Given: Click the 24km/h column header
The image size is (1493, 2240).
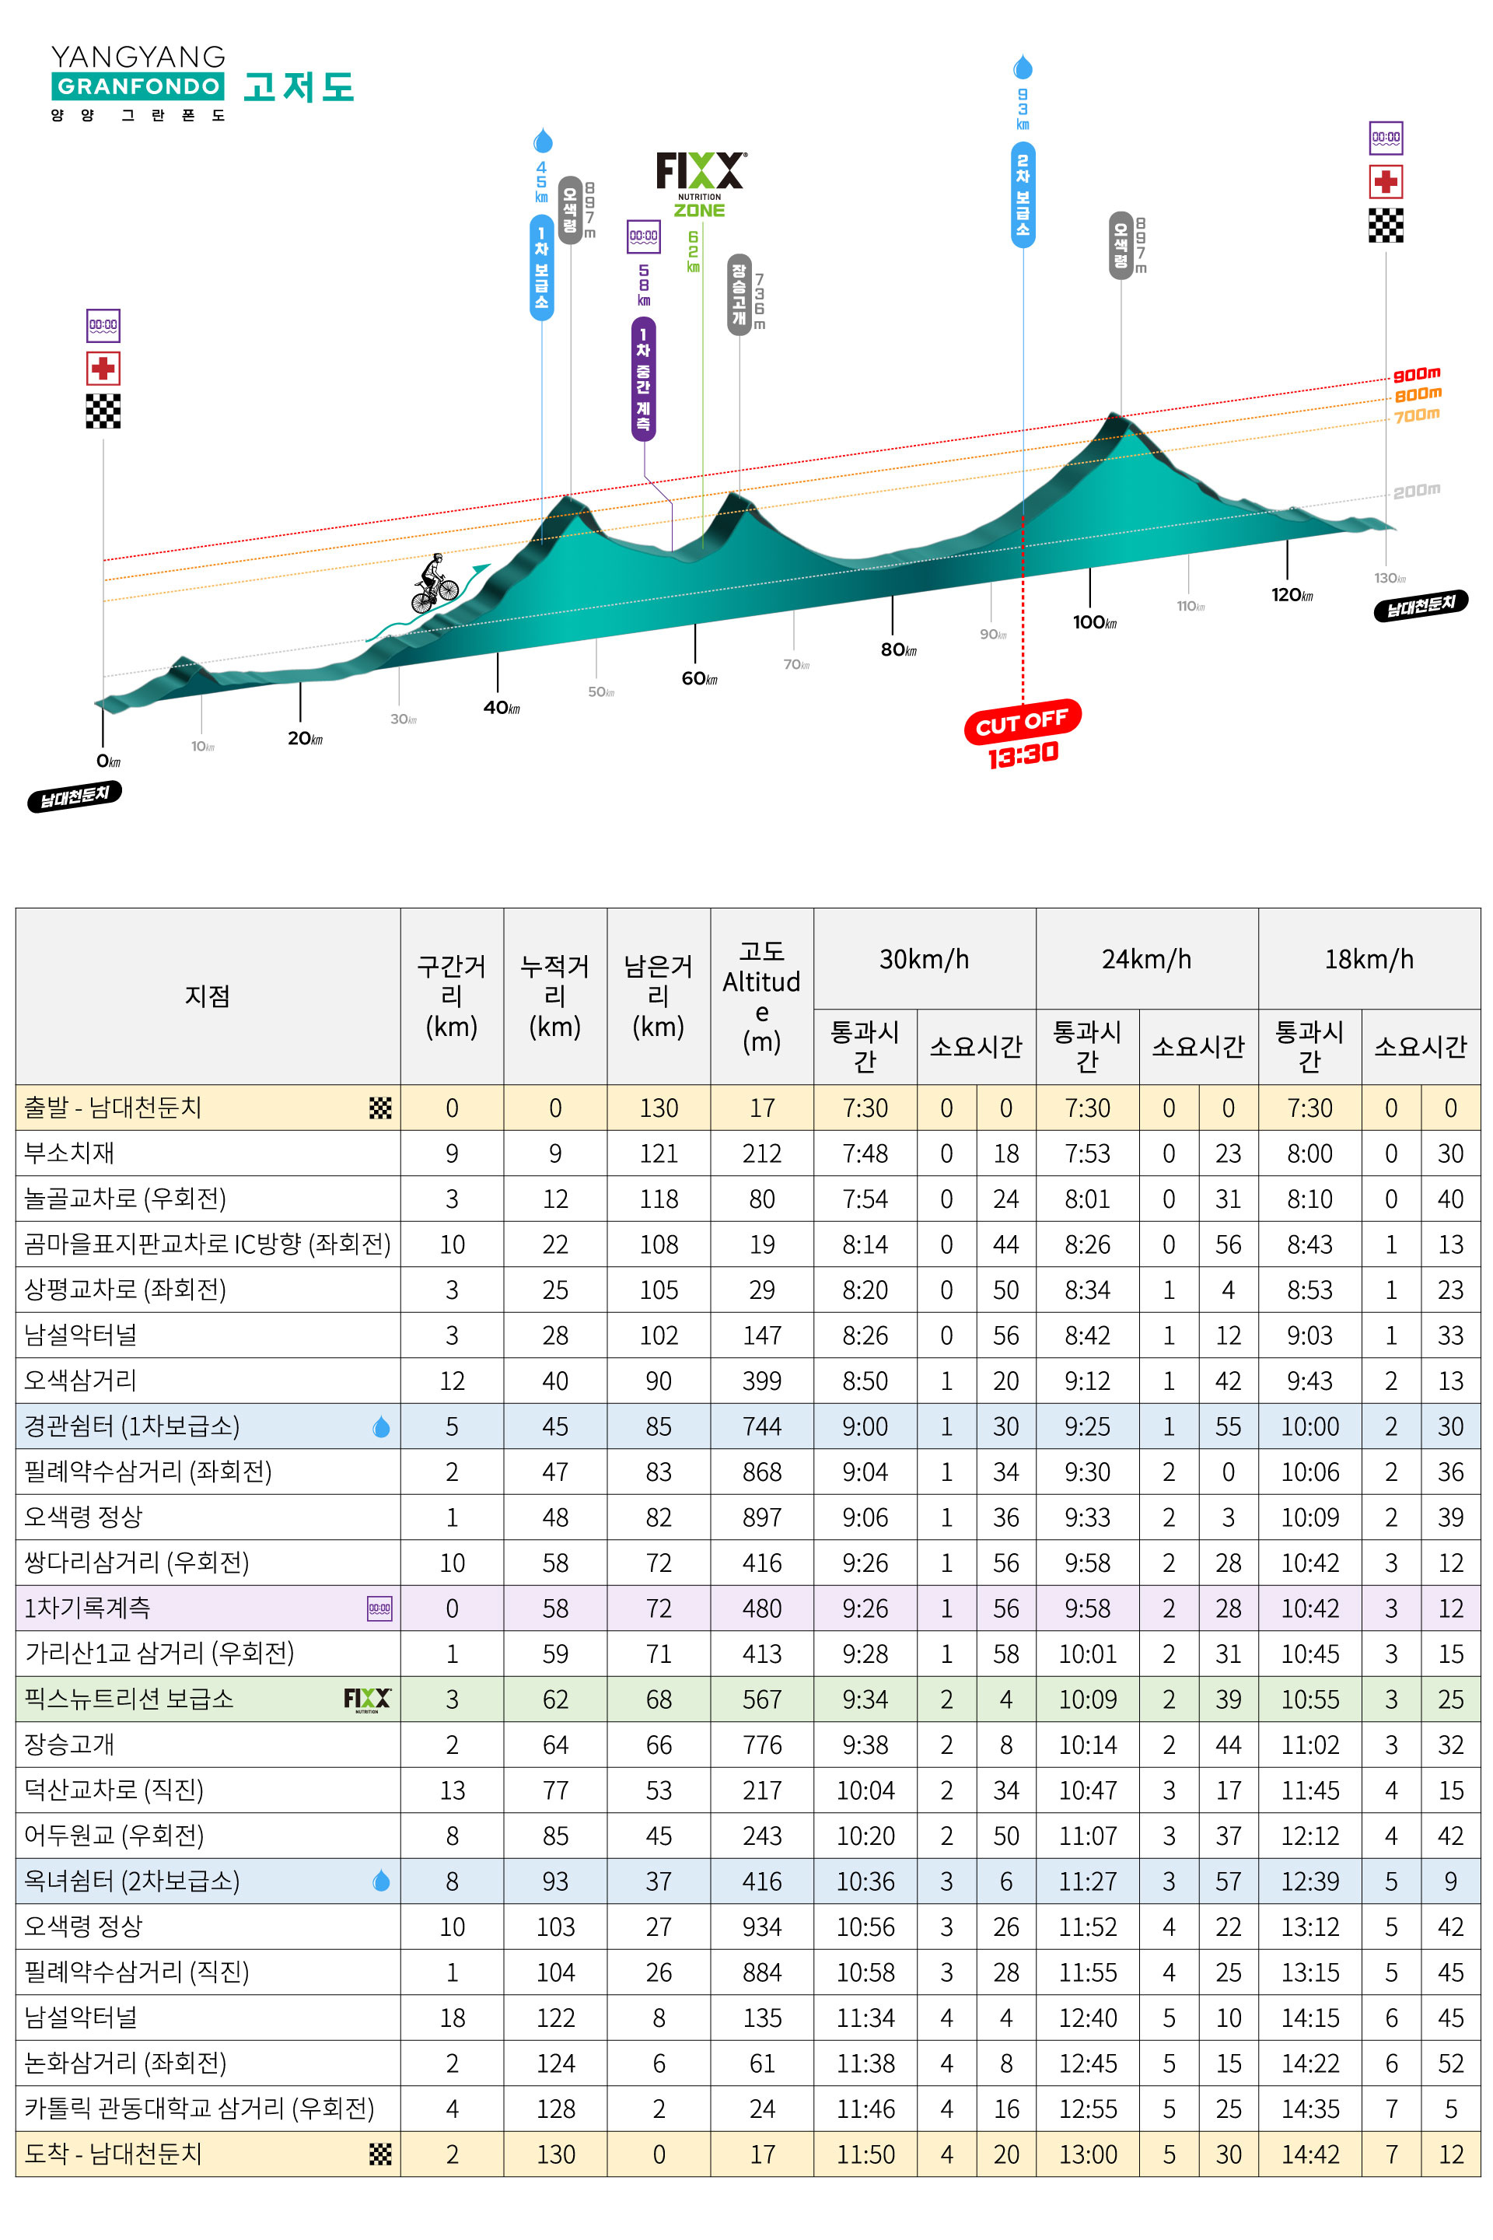Looking at the screenshot, I should 1148,959.
